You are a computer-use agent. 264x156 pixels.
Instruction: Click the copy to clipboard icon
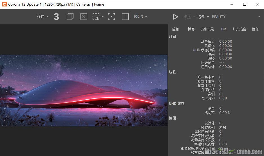pos(70,17)
